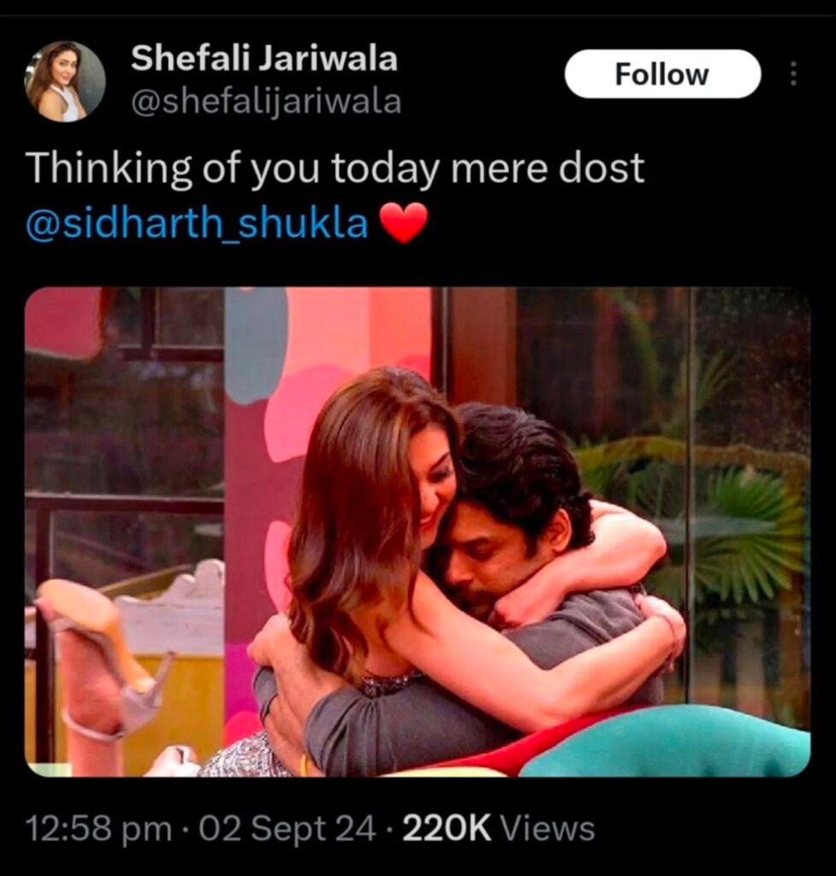The width and height of the screenshot is (836, 876).
Task: Click the words mere dost
Action: tap(547, 169)
